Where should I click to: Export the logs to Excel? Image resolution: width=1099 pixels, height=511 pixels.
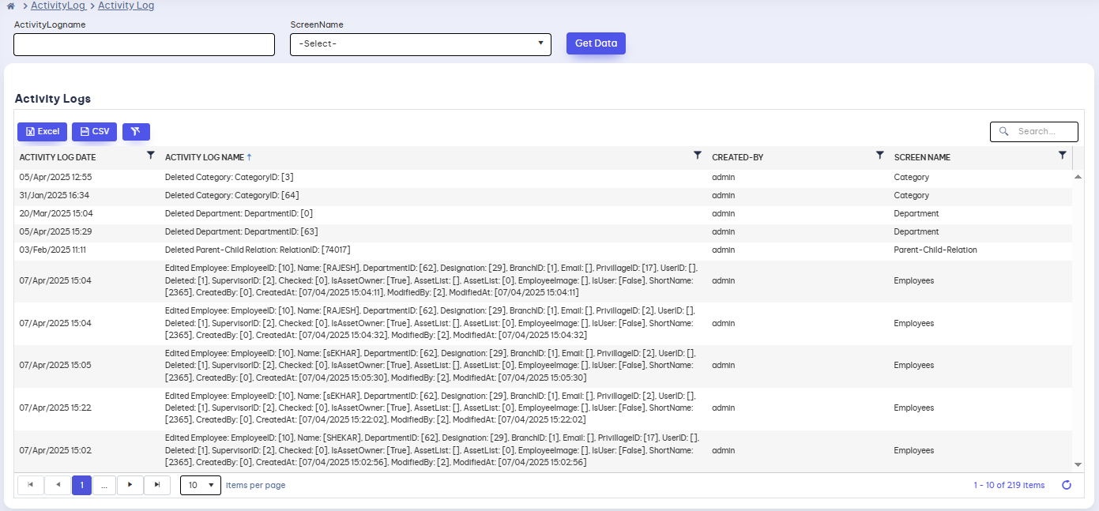pos(43,132)
